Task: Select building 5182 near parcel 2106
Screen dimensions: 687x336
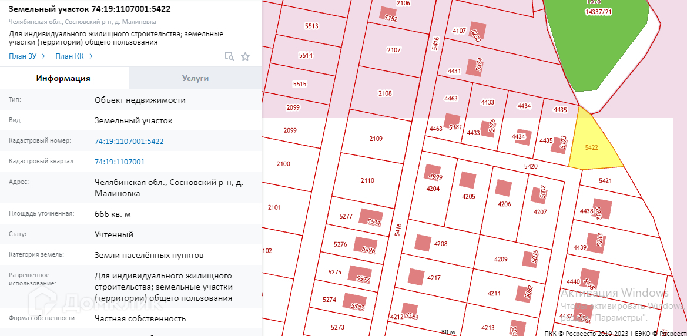Action: (x=388, y=14)
